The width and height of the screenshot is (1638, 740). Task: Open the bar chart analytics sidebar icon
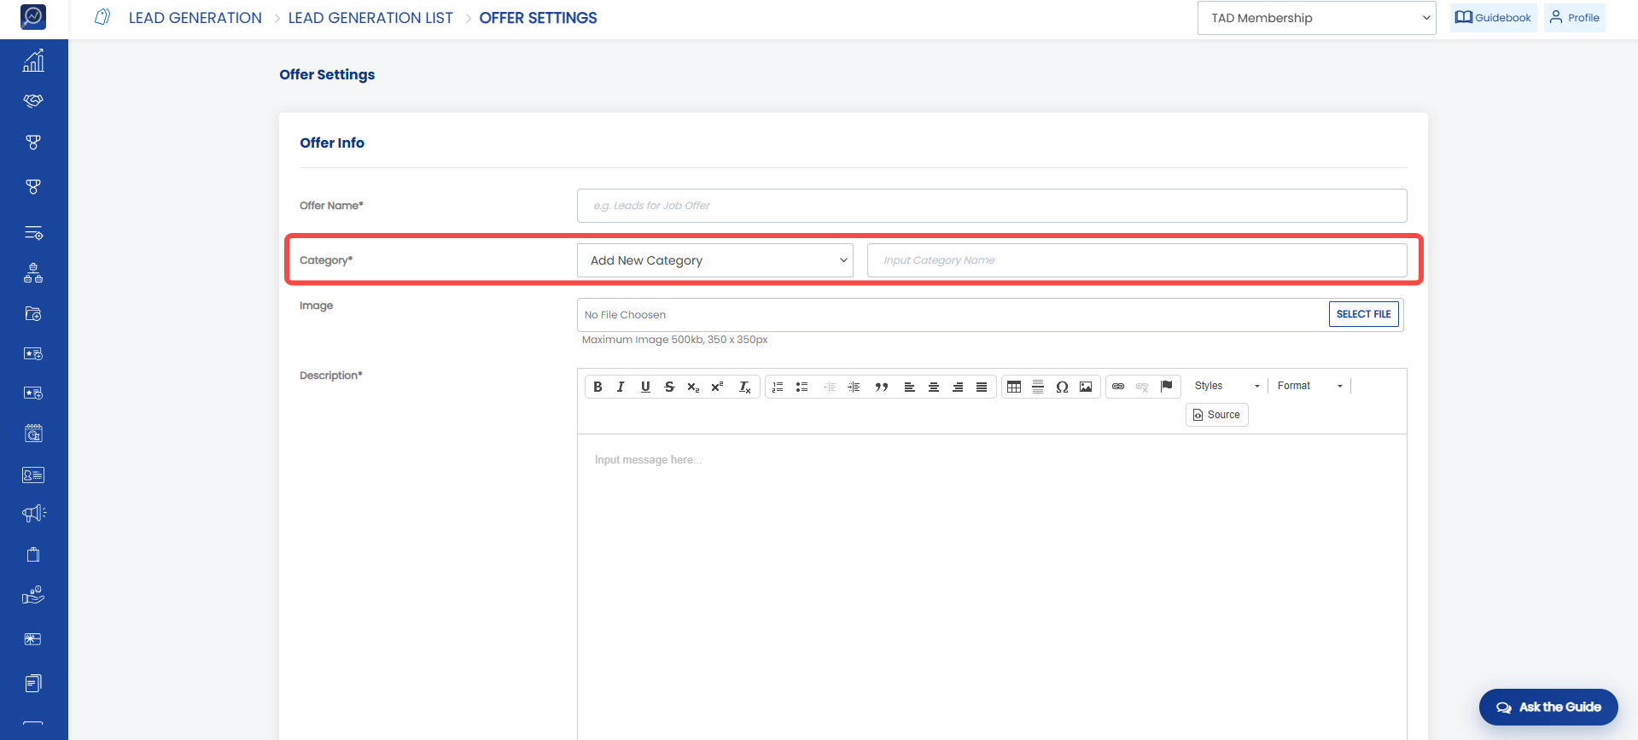click(33, 61)
